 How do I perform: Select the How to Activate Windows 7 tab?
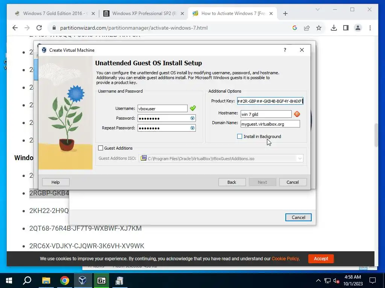click(x=233, y=13)
